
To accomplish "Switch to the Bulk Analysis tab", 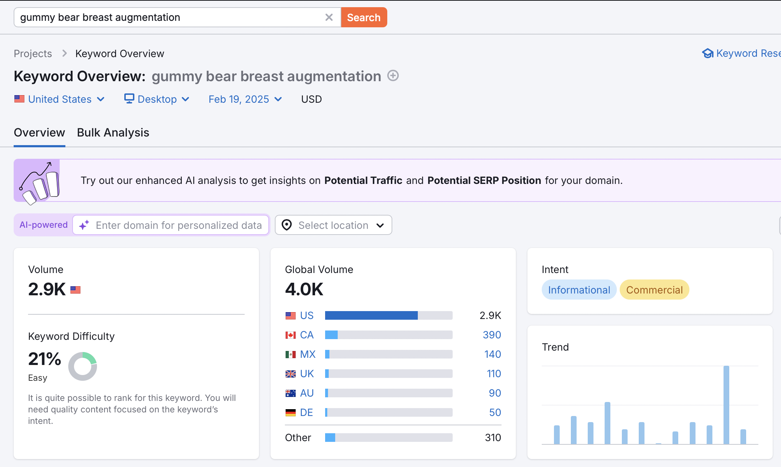I will pyautogui.click(x=113, y=133).
